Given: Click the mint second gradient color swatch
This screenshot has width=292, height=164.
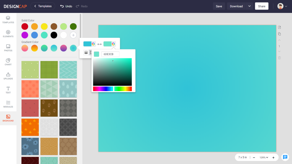Looking at the screenshot, I should point(107,44).
